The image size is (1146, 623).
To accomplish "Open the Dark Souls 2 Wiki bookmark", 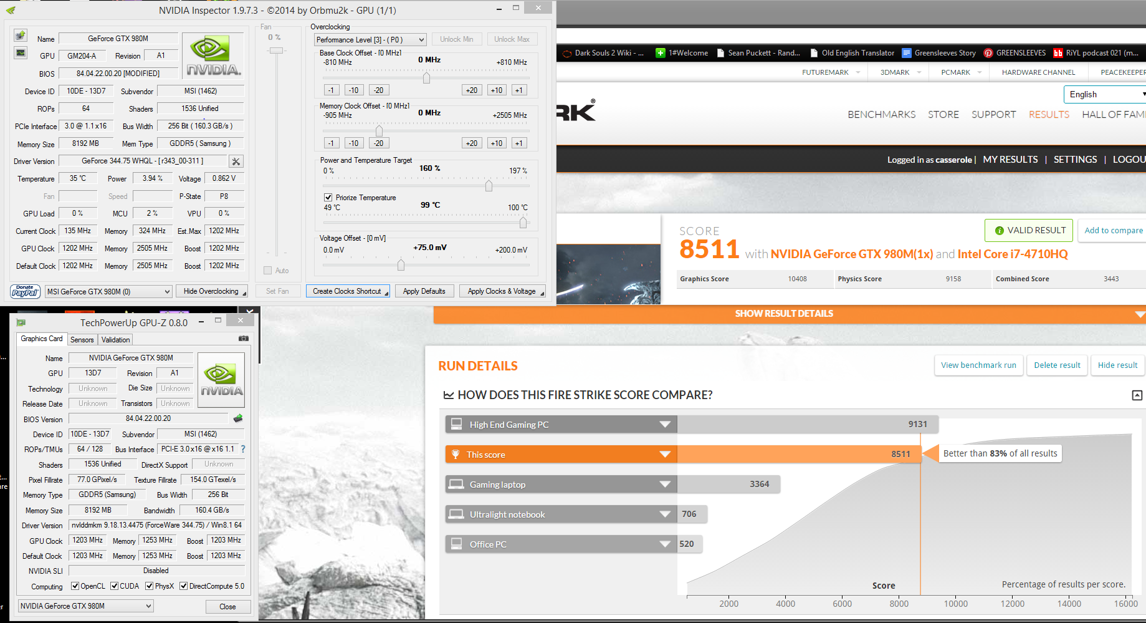I will [603, 53].
